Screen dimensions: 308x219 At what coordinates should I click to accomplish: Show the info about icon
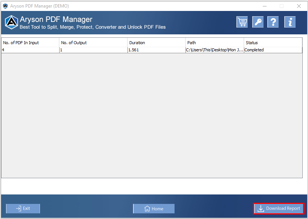290,22
